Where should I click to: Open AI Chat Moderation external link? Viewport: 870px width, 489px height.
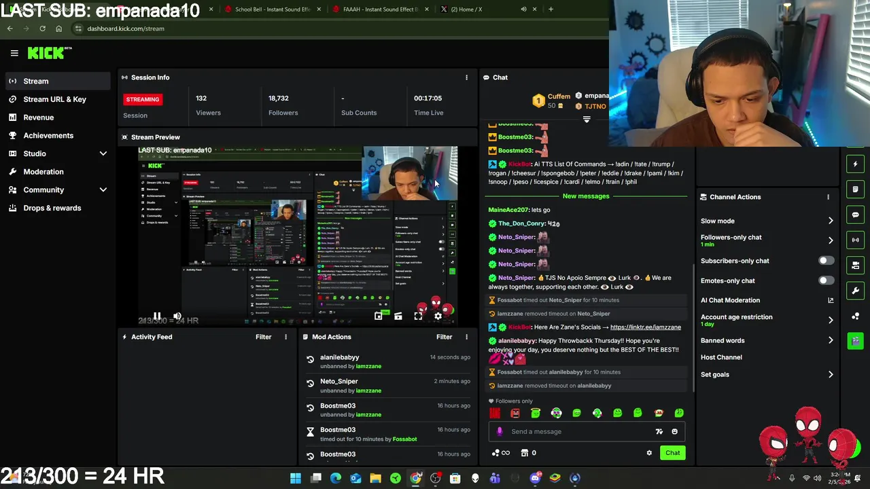click(x=831, y=300)
